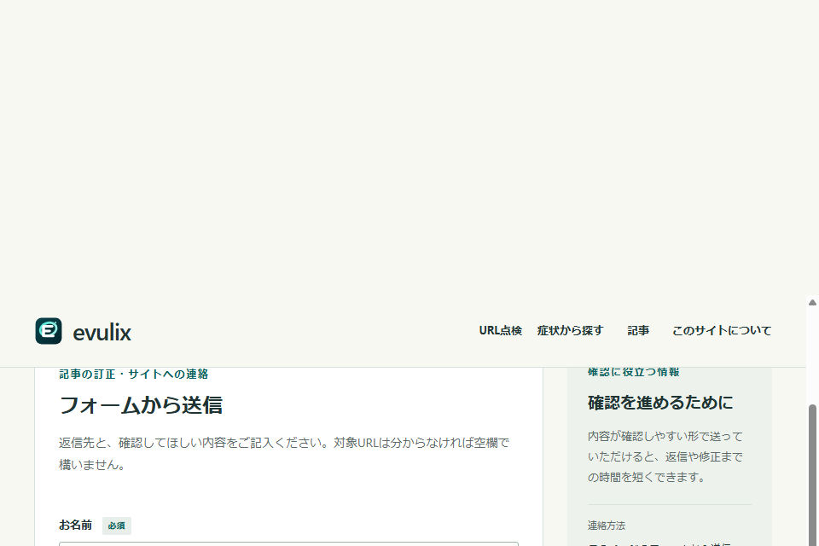
Task: Click the お名前 field label
Action: 75,526
